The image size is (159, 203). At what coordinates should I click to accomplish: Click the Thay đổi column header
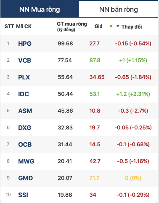132,26
